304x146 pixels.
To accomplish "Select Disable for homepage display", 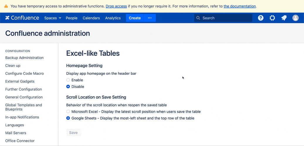I will pyautogui.click(x=68, y=87).
